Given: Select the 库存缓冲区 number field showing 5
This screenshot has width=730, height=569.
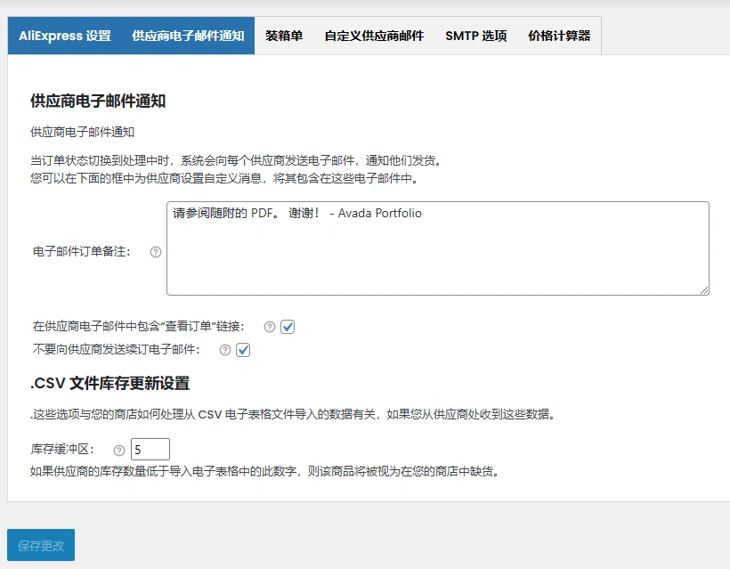Looking at the screenshot, I should pos(150,449).
